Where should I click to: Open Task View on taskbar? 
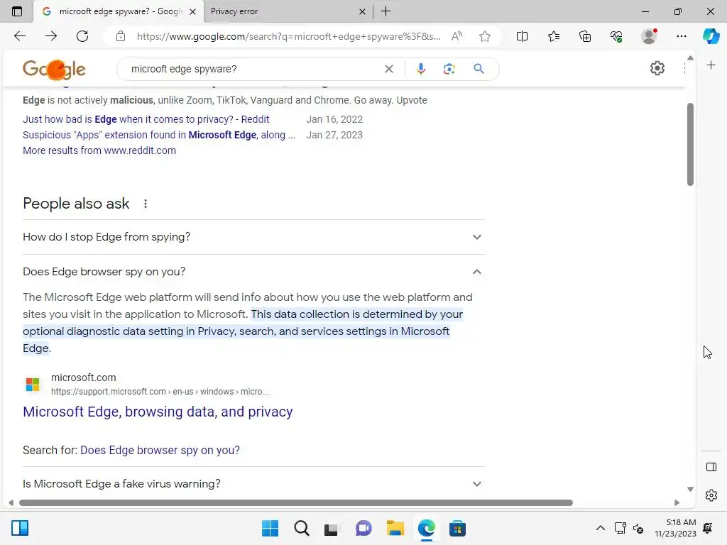[x=332, y=528]
